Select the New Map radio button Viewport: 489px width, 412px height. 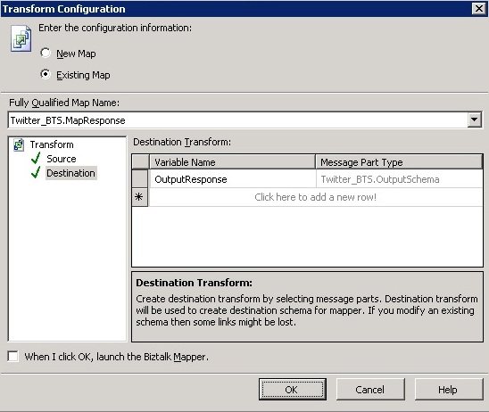click(46, 53)
